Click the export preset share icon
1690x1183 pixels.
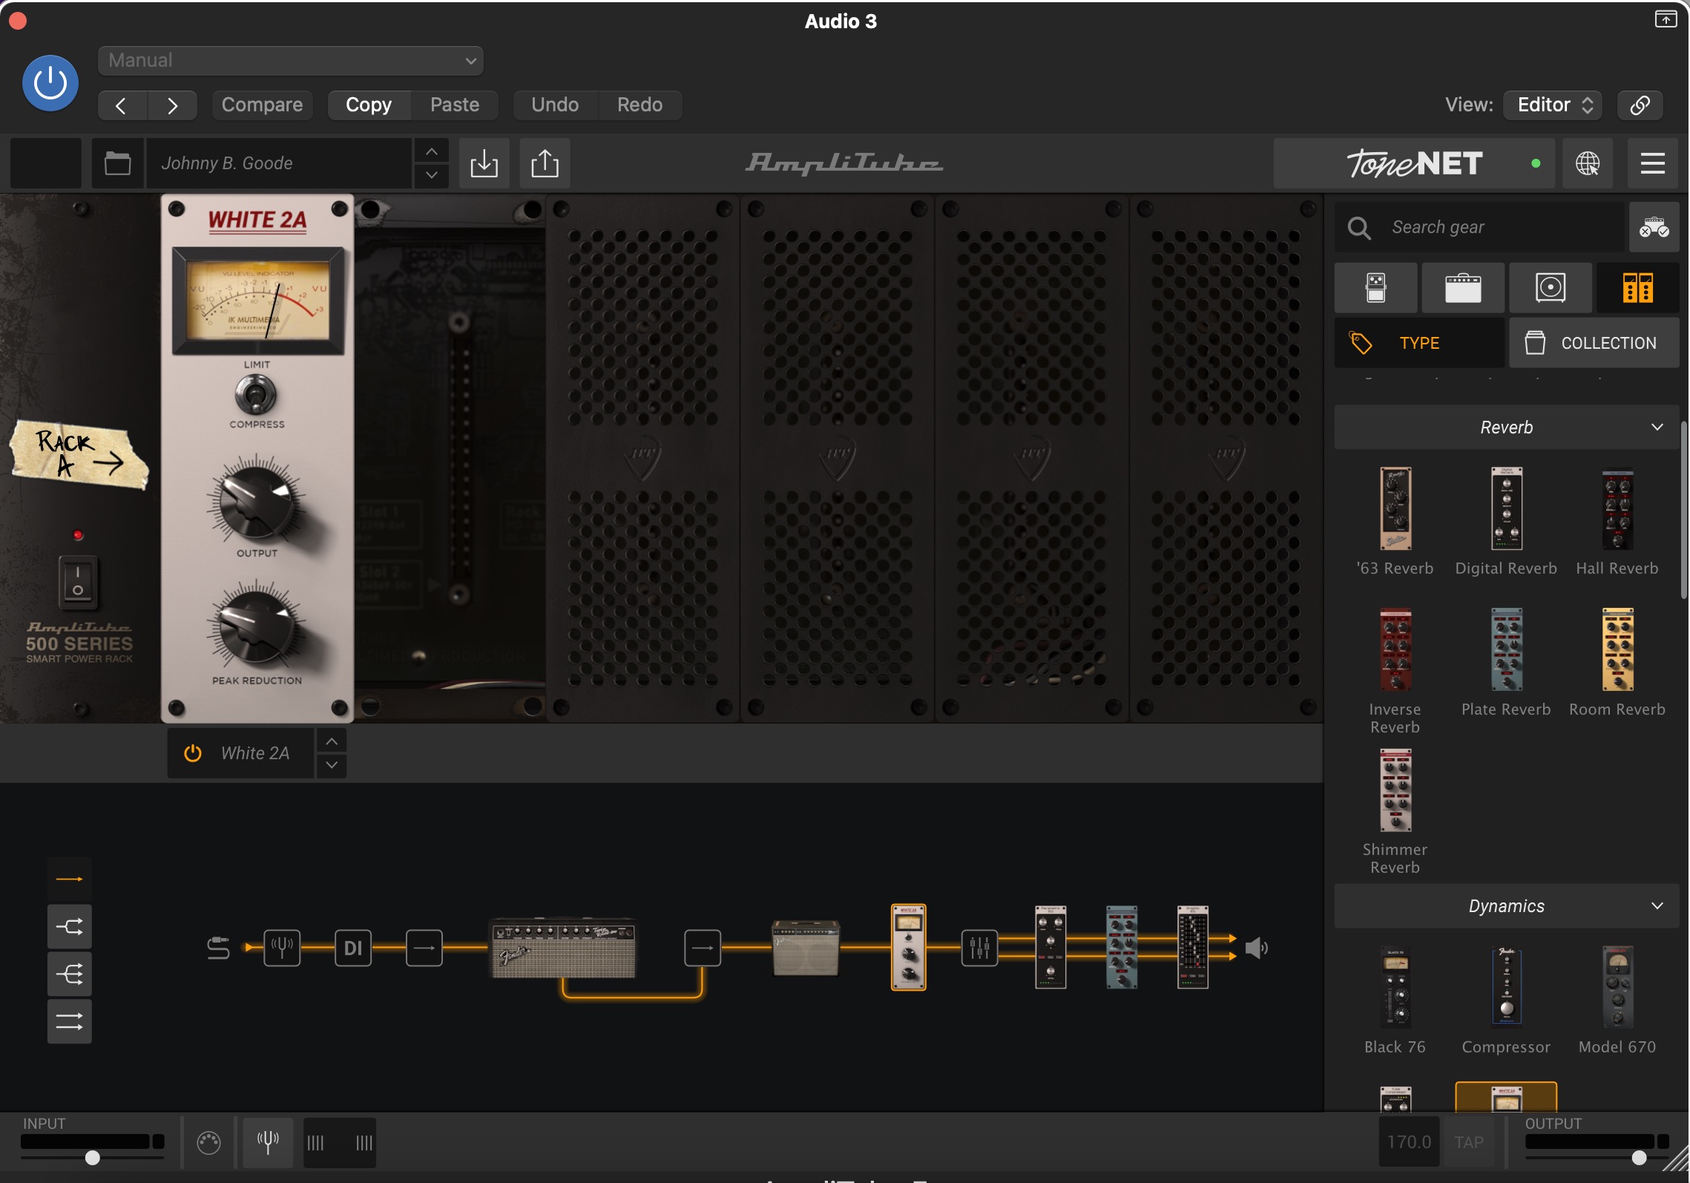pos(545,163)
